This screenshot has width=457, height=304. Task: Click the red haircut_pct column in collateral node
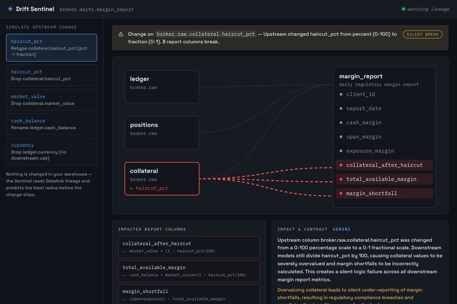point(151,188)
